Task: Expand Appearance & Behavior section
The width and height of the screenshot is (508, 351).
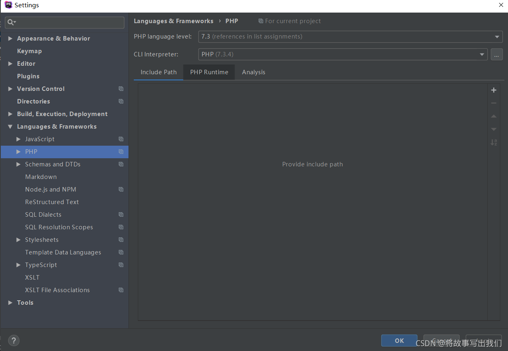Action: [x=10, y=39]
